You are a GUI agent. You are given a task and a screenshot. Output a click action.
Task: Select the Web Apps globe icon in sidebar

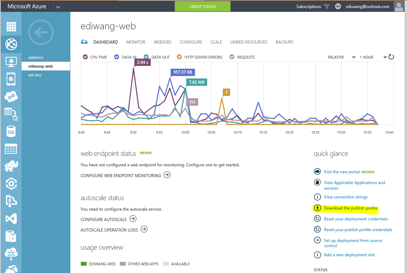[x=11, y=44]
